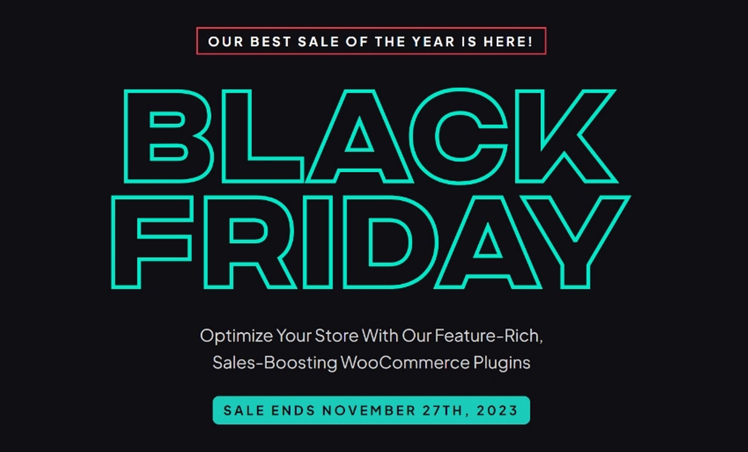The image size is (748, 452).
Task: Click "NOVEMBER" in the teal sale button
Action: click(x=369, y=411)
